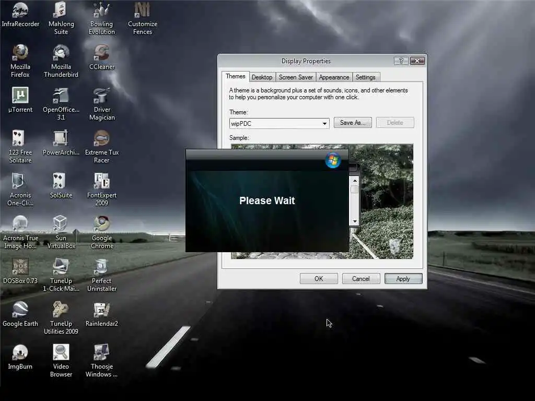Screen dimensions: 535x401
Task: Click the Display Properties title bar
Action: click(x=306, y=61)
